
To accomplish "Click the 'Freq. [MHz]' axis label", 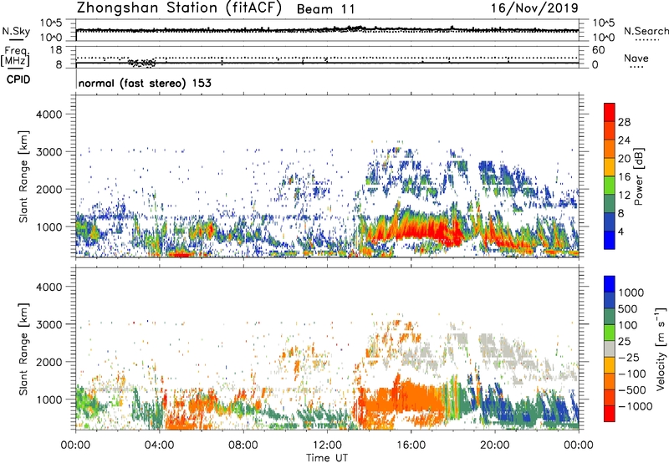I will click(15, 57).
